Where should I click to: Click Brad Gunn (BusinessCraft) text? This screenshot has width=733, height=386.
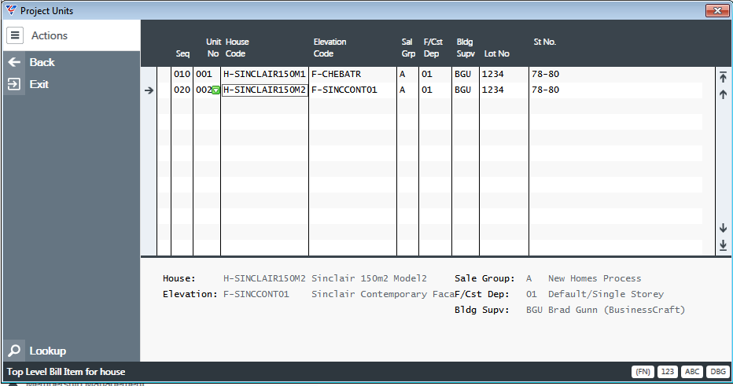[616, 310]
